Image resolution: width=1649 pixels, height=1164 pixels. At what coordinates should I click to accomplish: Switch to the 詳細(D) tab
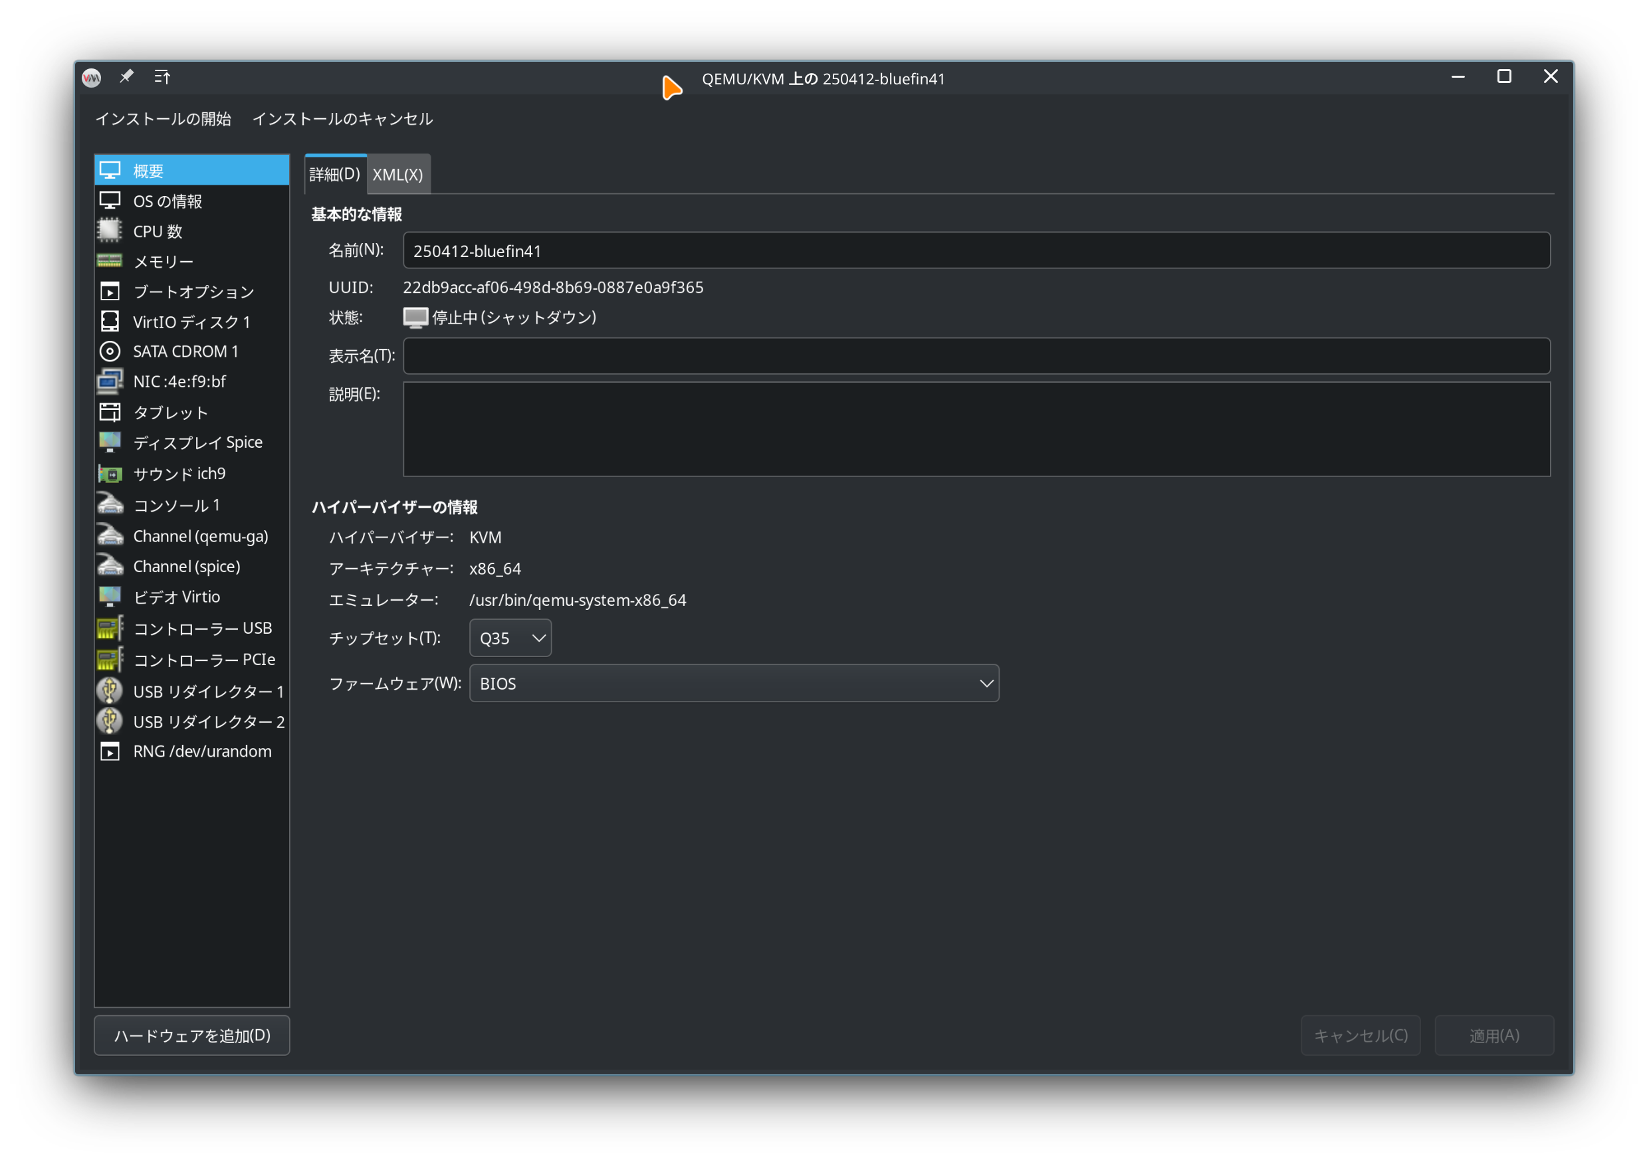[x=335, y=175]
